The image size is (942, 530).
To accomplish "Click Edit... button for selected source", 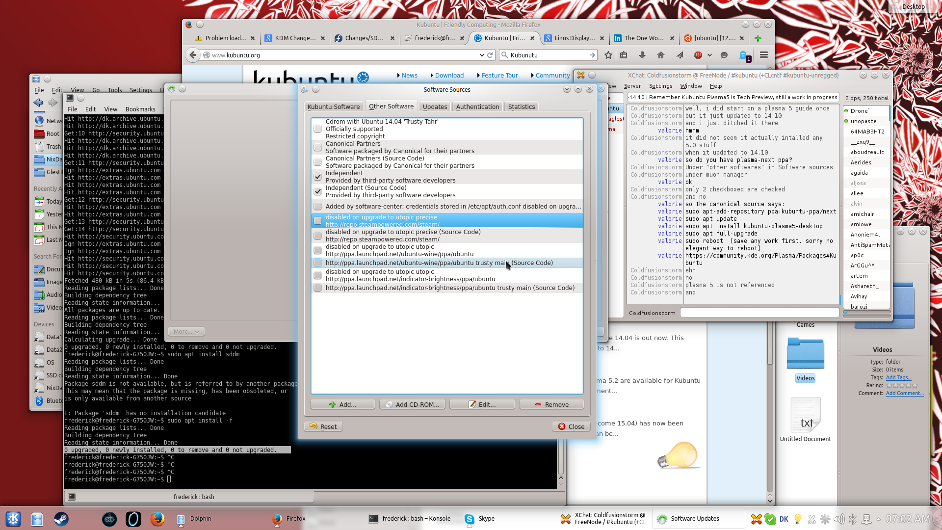I will [x=482, y=404].
